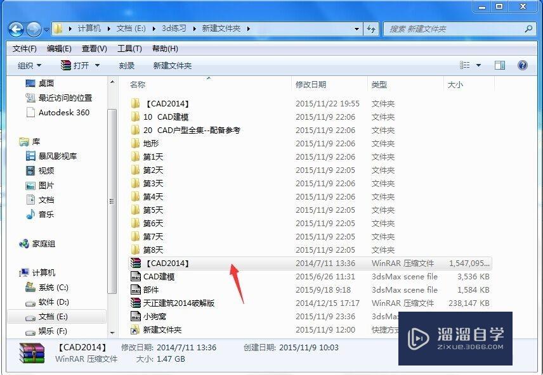
Task: Click the refresh icon in the address bar
Action: coord(372,29)
